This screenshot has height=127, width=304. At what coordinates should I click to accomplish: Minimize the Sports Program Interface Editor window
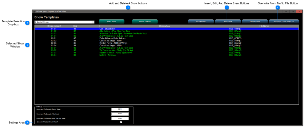(x=286, y=11)
